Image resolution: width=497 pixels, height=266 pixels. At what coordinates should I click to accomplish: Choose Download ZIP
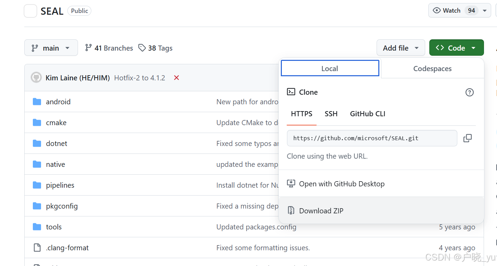click(x=381, y=211)
